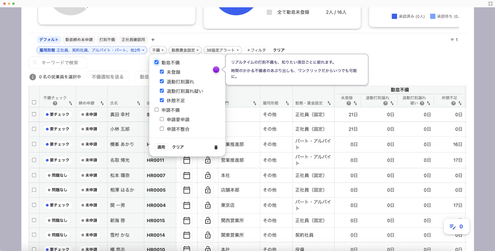
Task: Open calendar icon for HR0007
Action: 187,175
